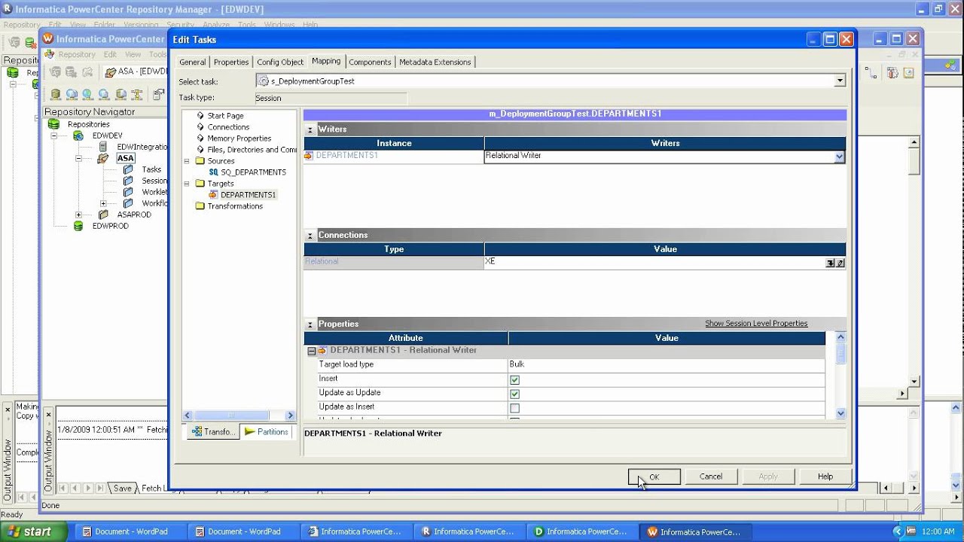
Task: Click the Help button
Action: coord(825,477)
